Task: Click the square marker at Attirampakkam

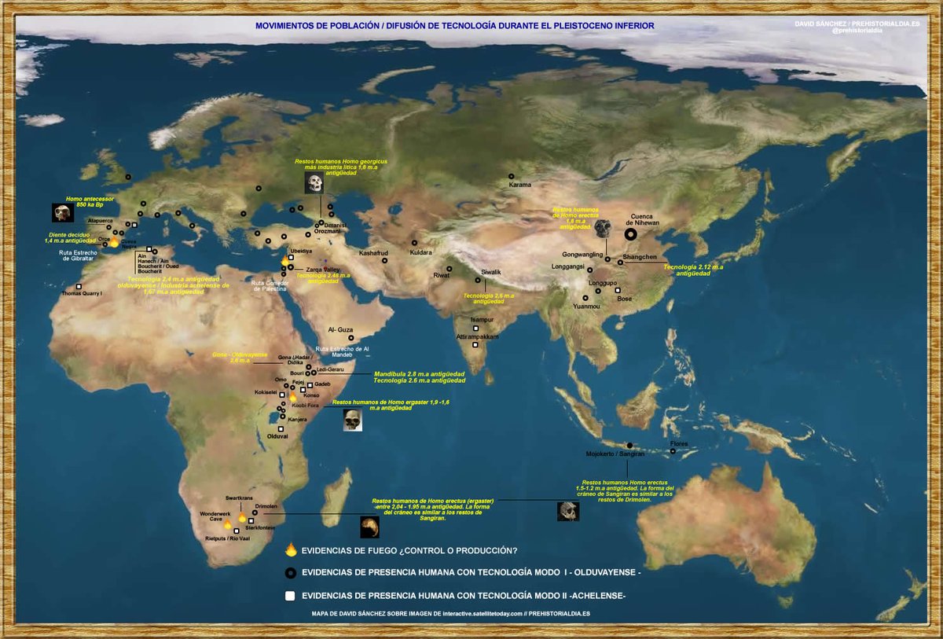Action: click(475, 344)
